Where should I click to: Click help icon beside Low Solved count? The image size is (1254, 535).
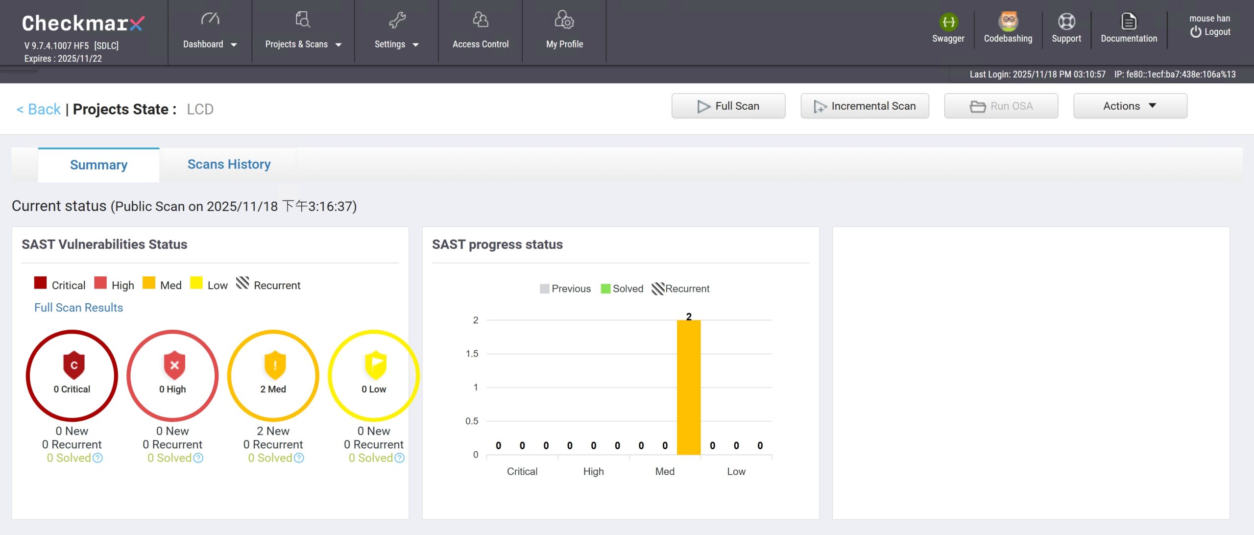[x=400, y=458]
